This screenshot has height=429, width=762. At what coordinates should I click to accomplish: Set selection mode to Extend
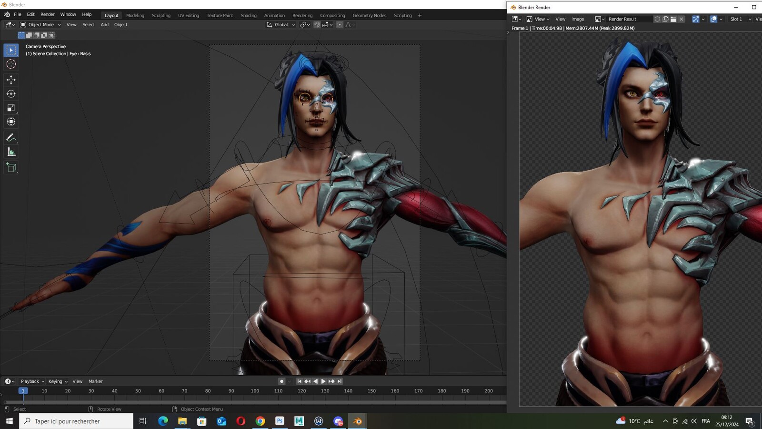29,35
